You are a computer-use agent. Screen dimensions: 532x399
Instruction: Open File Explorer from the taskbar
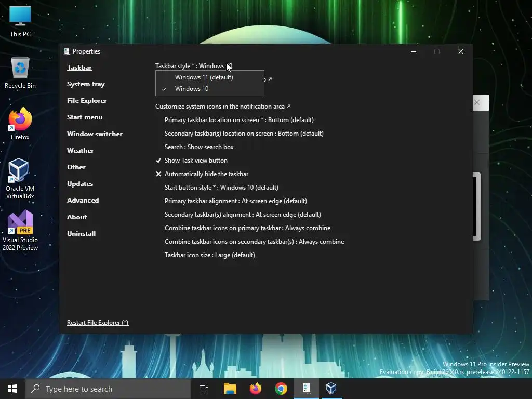click(x=230, y=389)
